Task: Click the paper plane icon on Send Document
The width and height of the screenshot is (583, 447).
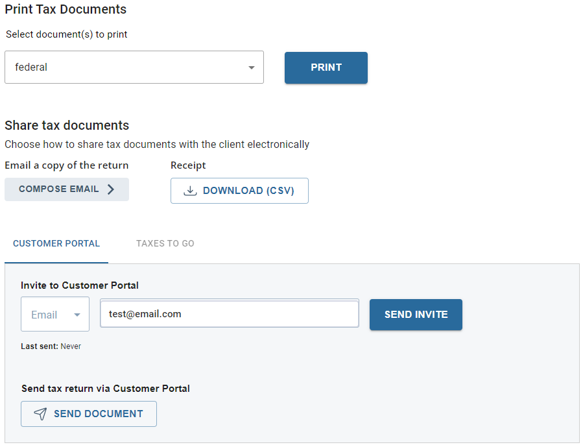Action: pyautogui.click(x=40, y=414)
